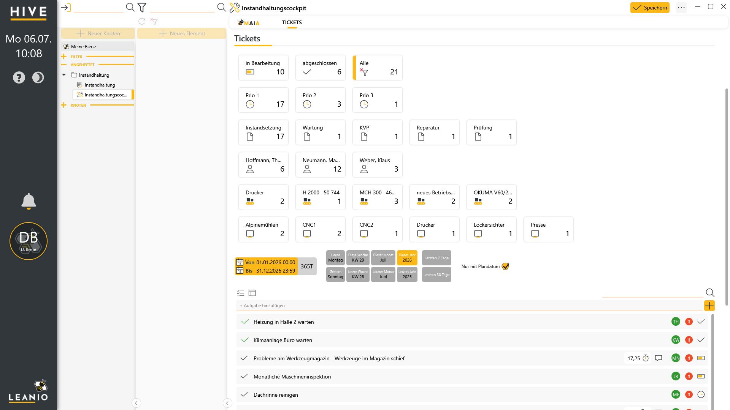This screenshot has width=730, height=410.
Task: Expand the KNOTEN section with its plus
Action: (x=63, y=105)
